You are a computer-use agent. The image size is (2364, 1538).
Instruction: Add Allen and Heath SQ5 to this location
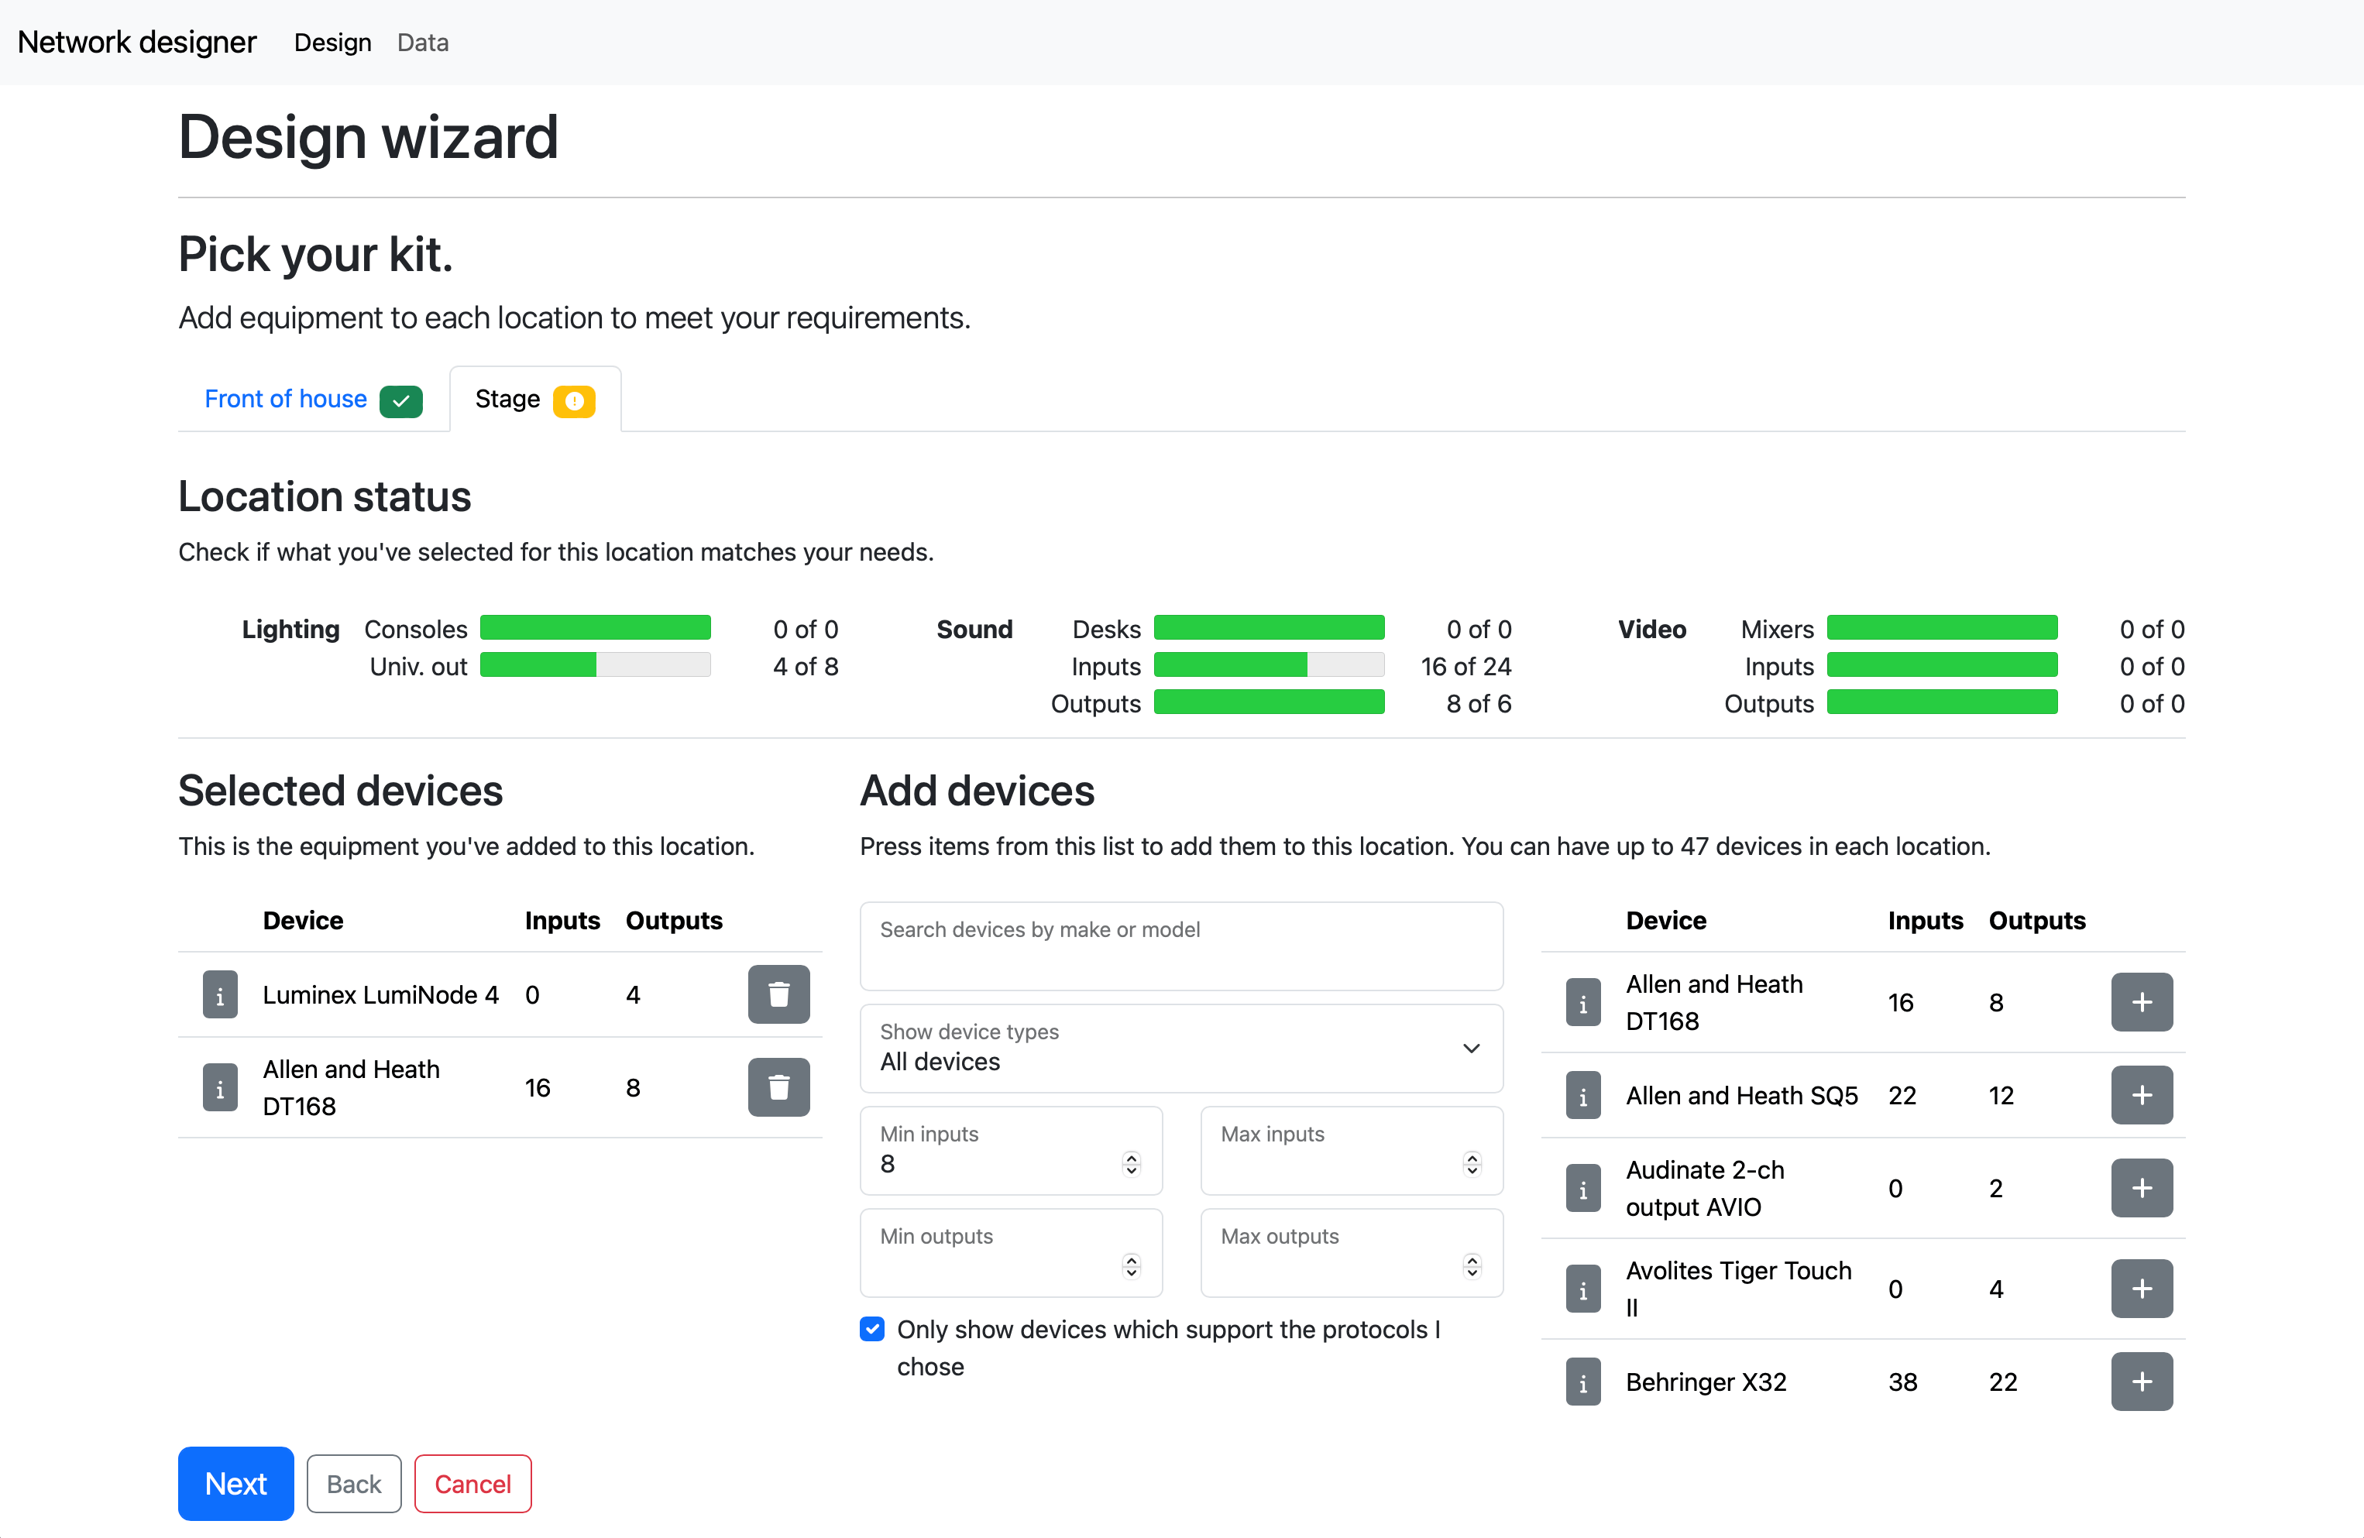(x=2142, y=1095)
